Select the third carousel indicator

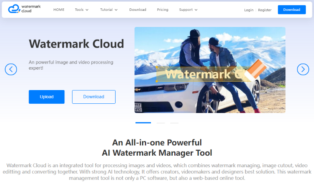coord(174,123)
